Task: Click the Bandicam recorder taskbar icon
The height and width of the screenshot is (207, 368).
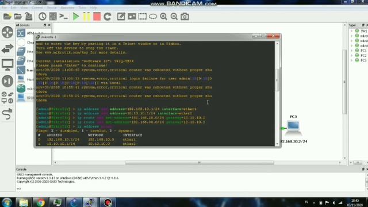Action: pyautogui.click(x=108, y=202)
